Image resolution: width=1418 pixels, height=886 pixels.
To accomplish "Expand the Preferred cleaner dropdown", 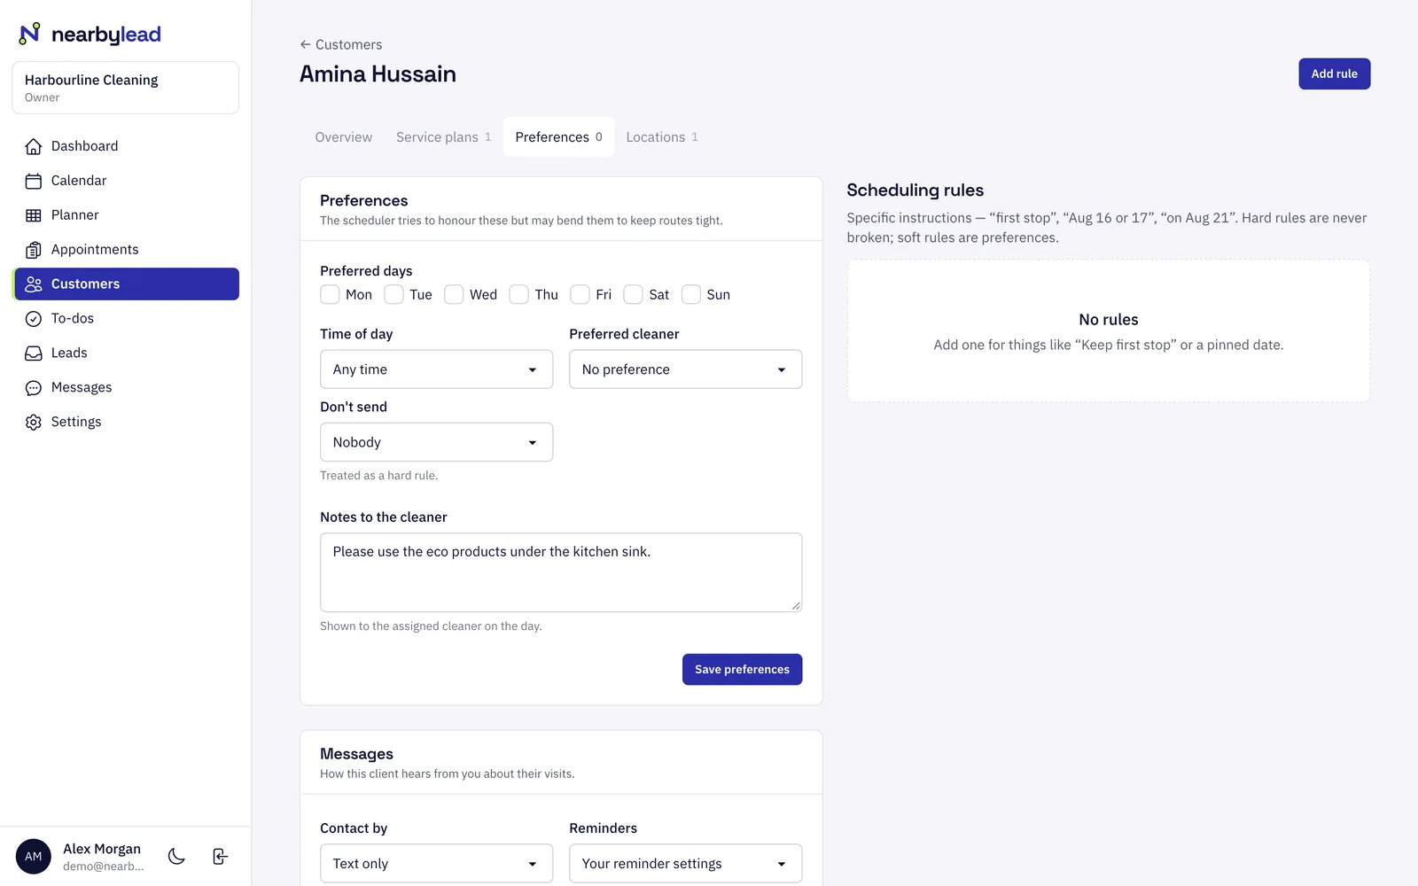I will (x=685, y=369).
